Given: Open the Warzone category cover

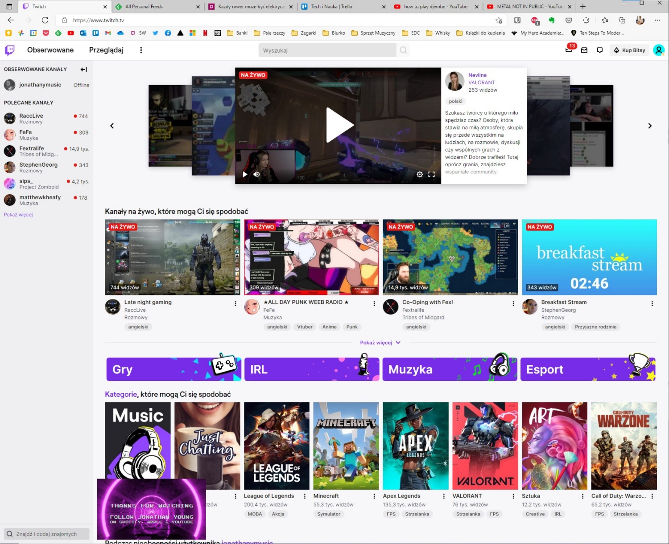Looking at the screenshot, I should (x=624, y=446).
